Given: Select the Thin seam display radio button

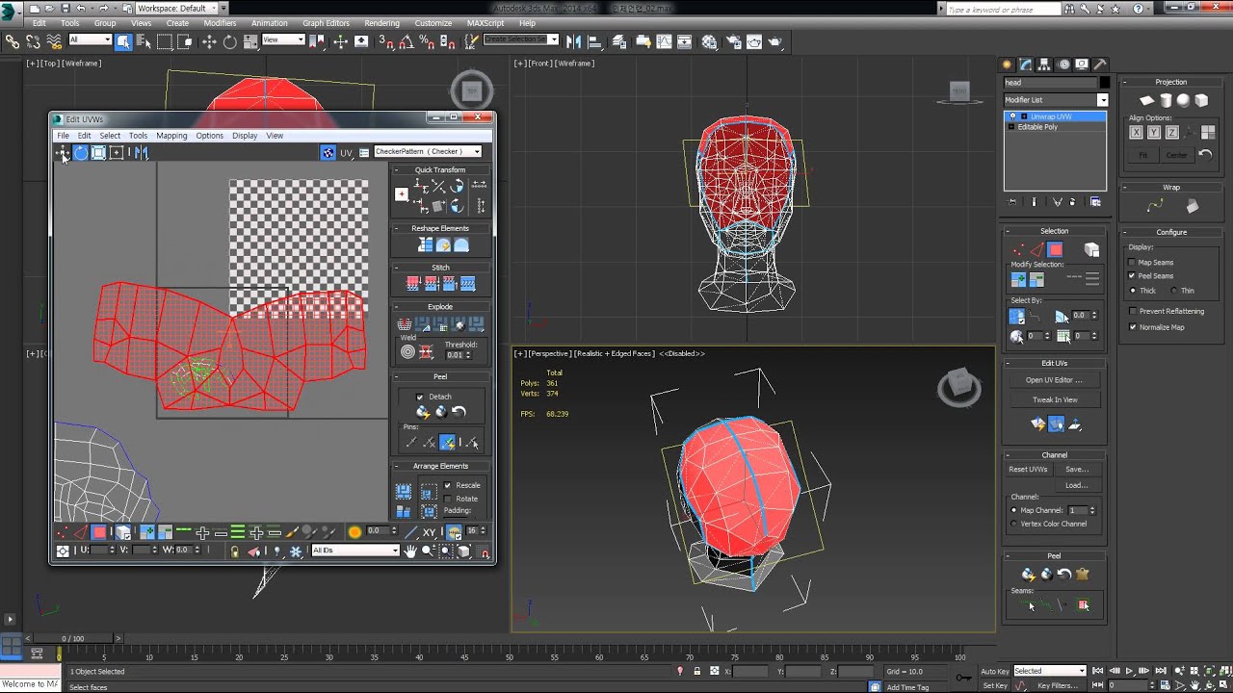Looking at the screenshot, I should coord(1173,291).
